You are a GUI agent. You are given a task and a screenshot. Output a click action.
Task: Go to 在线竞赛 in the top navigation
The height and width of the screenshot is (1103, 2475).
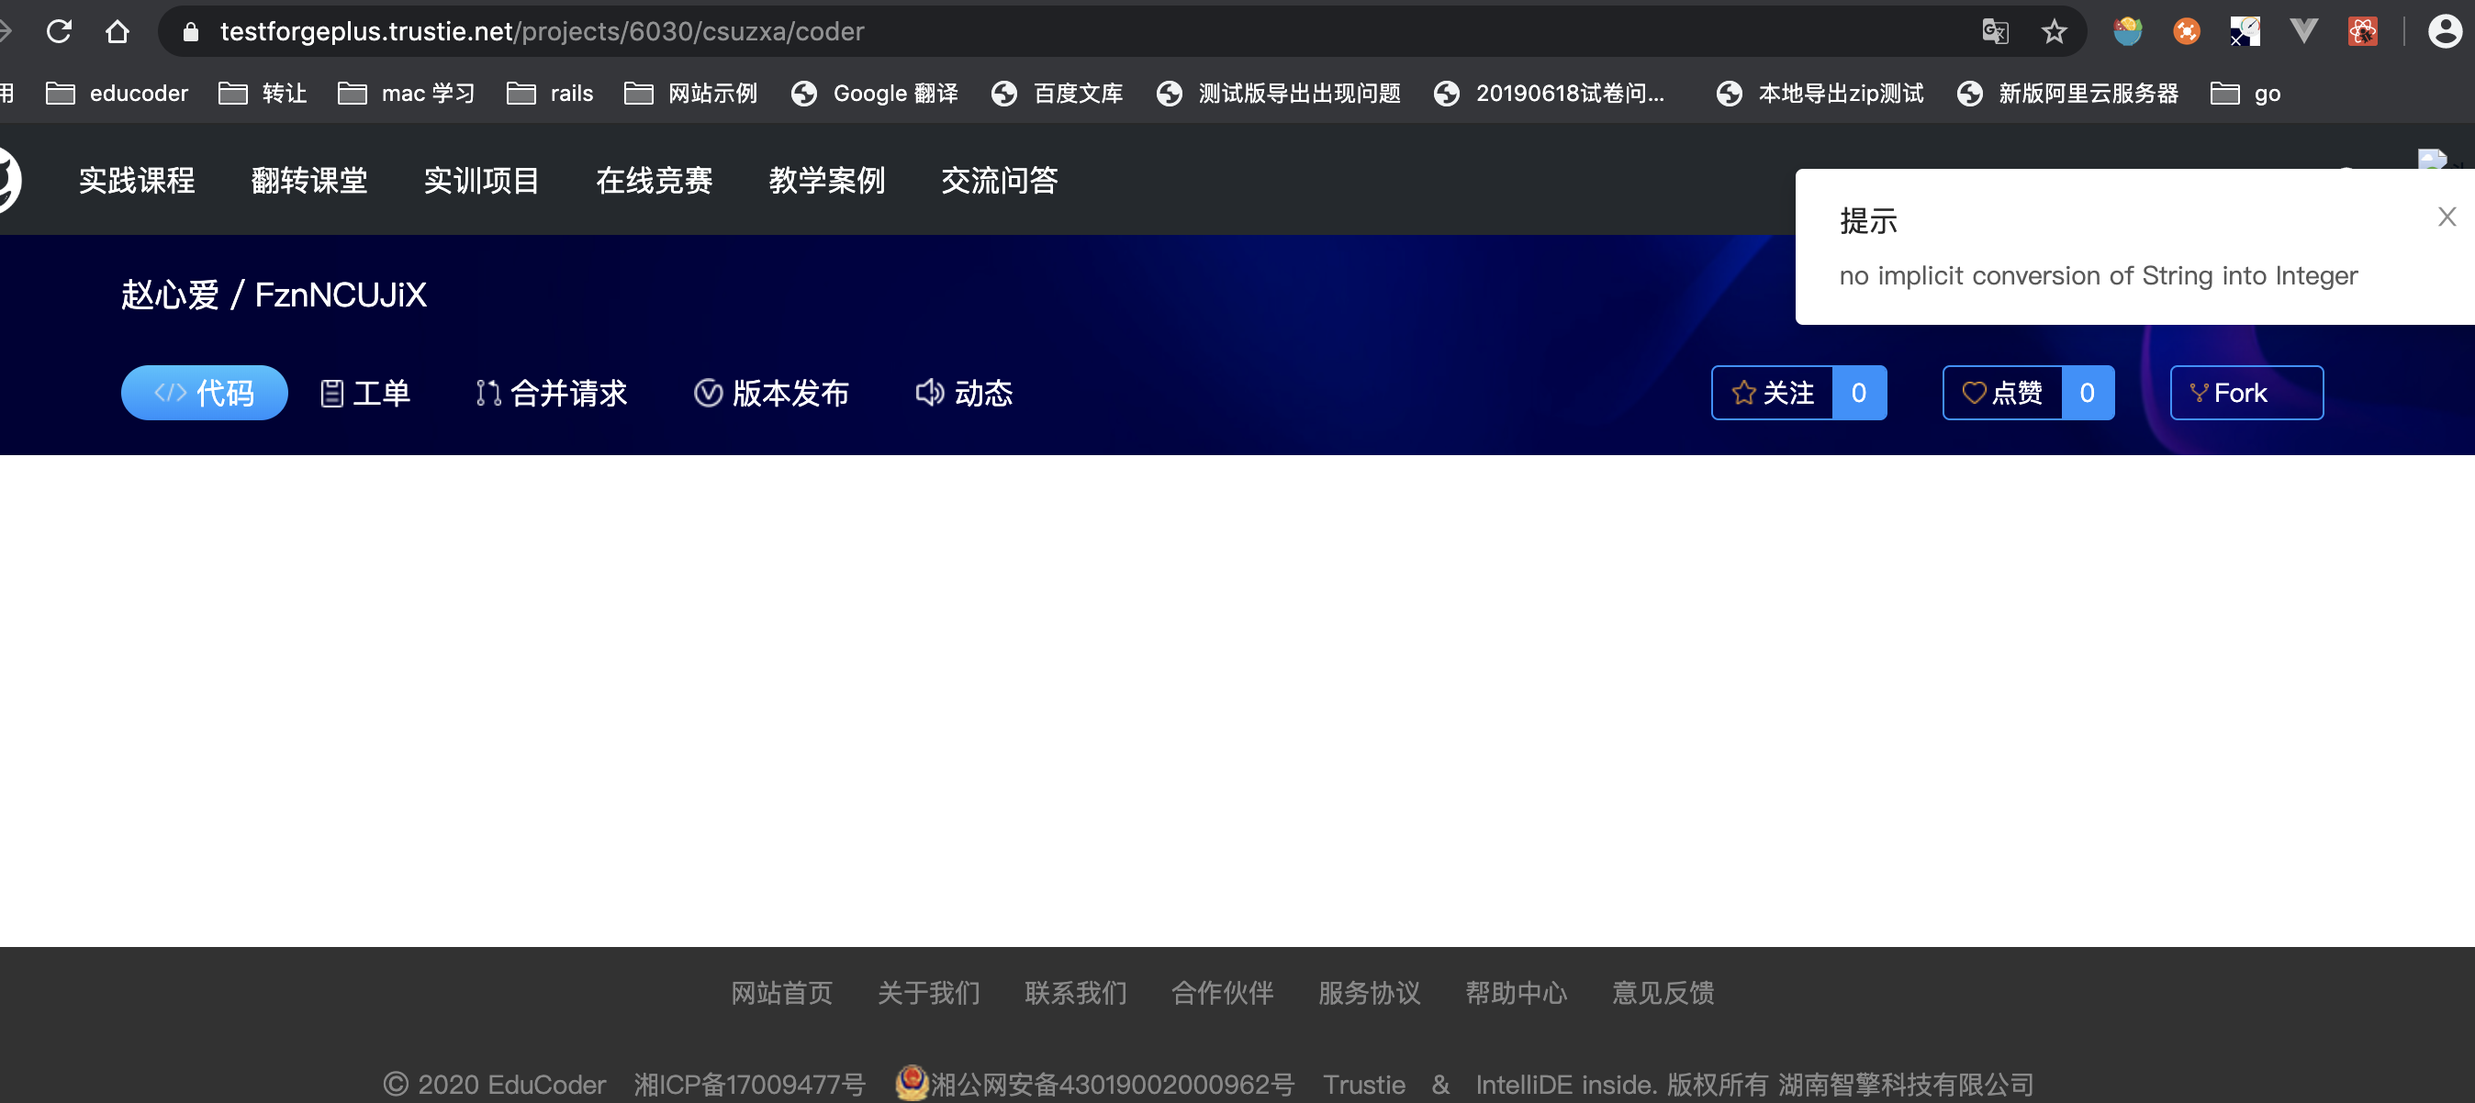(655, 180)
